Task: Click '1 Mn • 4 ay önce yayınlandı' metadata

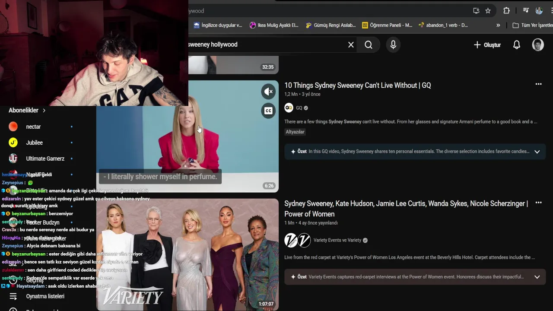Action: click(311, 223)
